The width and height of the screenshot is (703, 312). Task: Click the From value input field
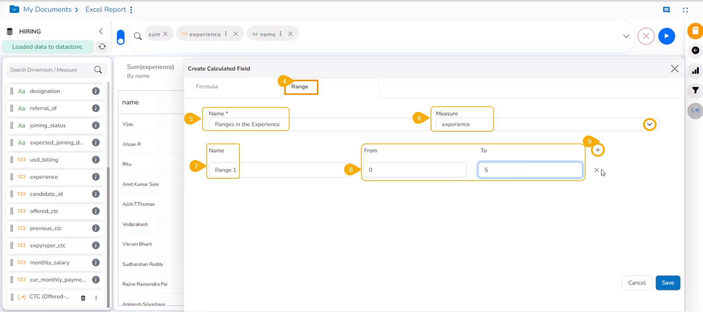click(x=414, y=170)
